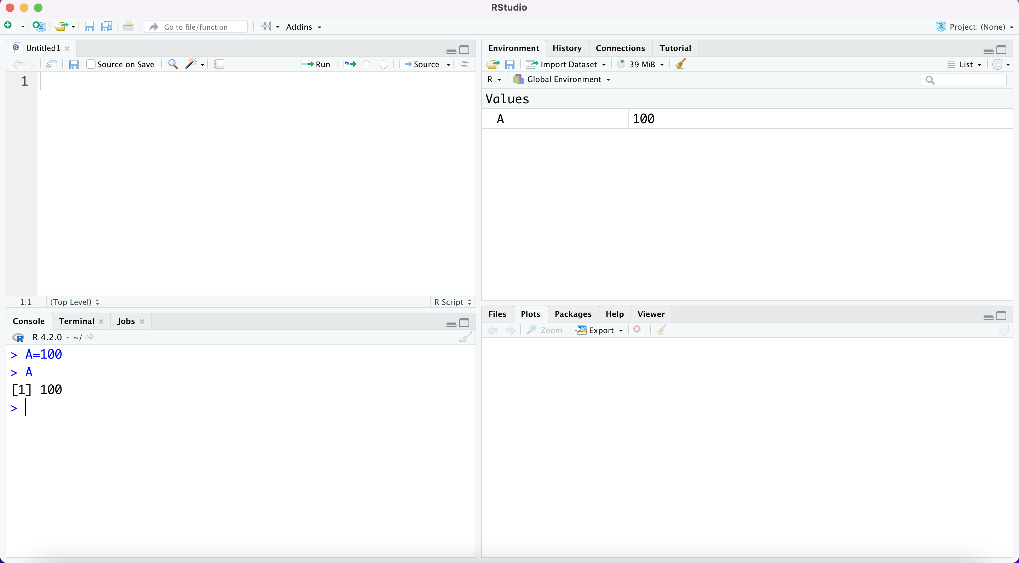Click the Go to file/function field

click(196, 27)
